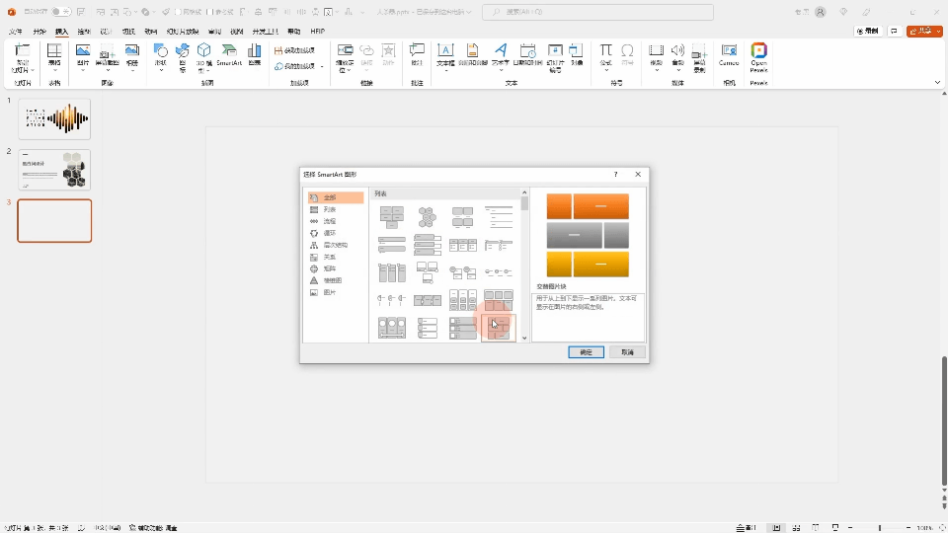948x533 pixels.
Task: Expand the Equation dropdown arrow
Action: point(605,71)
